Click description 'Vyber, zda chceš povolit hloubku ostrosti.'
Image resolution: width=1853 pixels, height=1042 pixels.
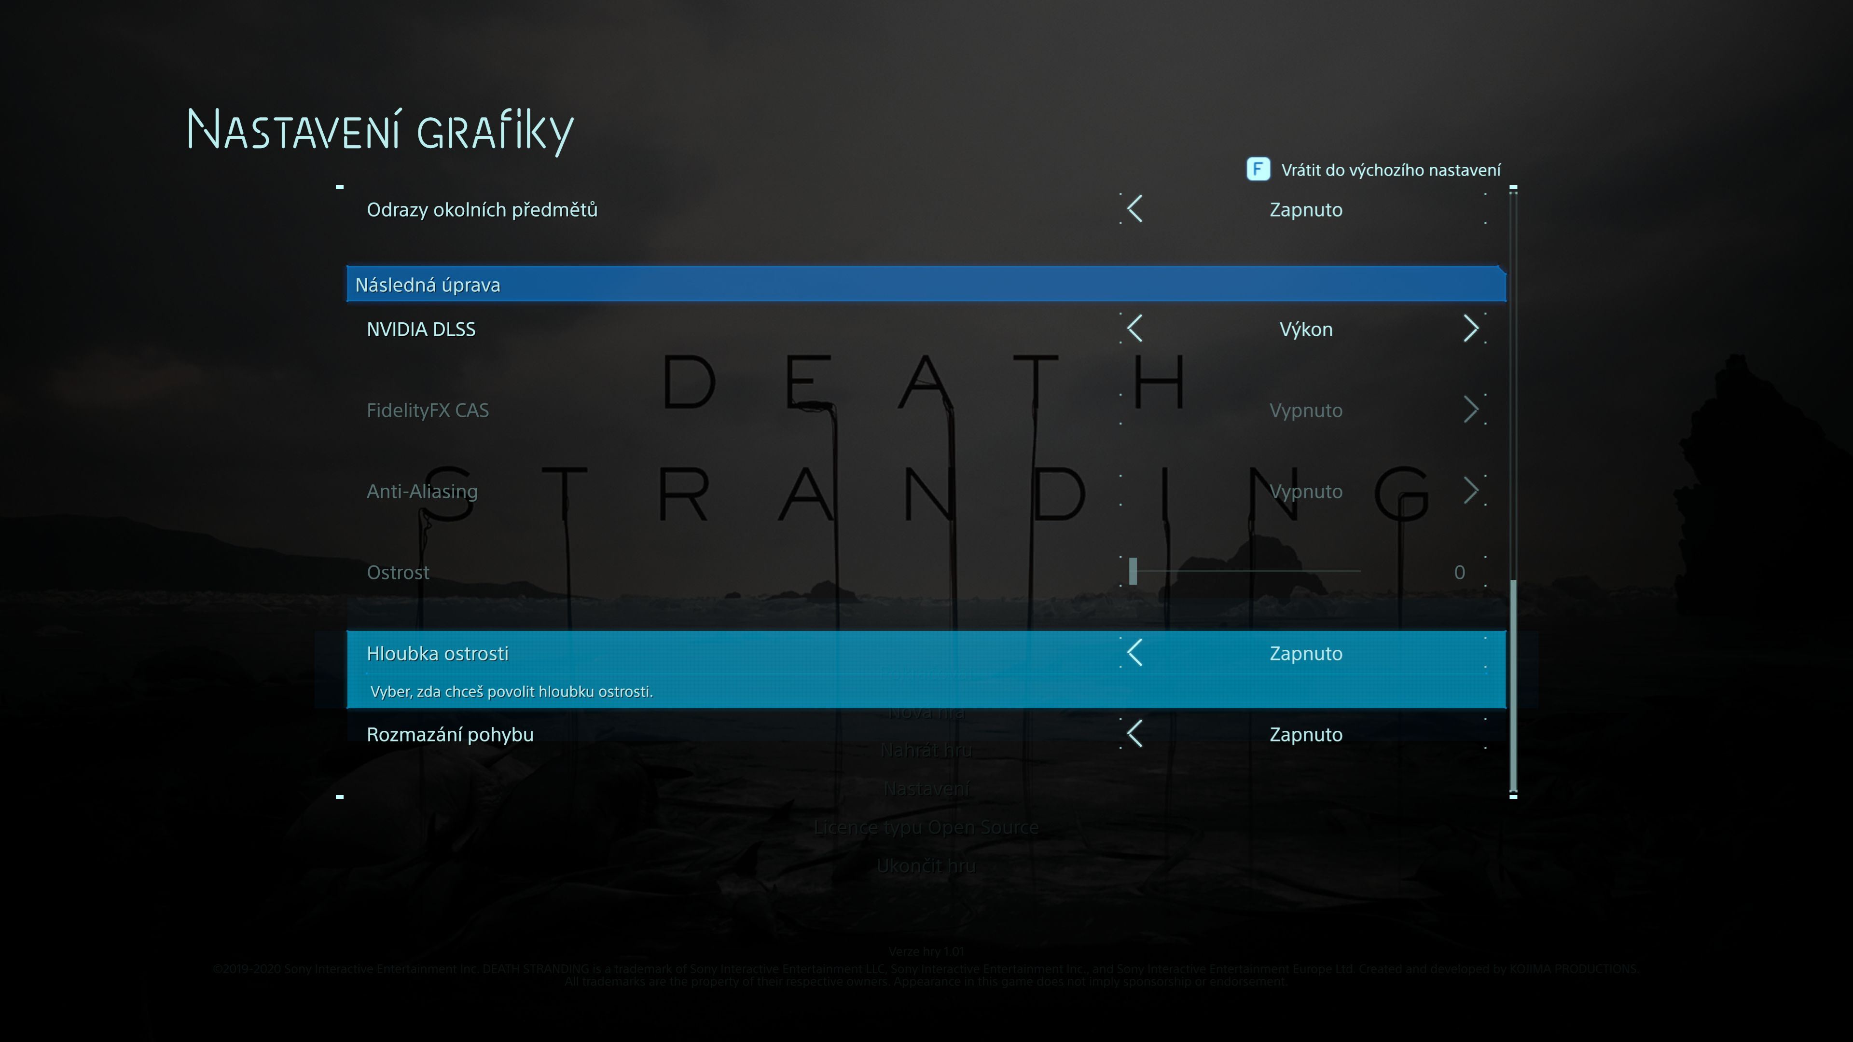512,692
